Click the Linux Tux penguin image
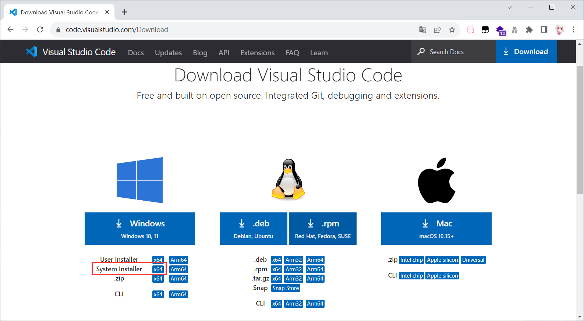Screen dimensions: 584x321 point(288,179)
